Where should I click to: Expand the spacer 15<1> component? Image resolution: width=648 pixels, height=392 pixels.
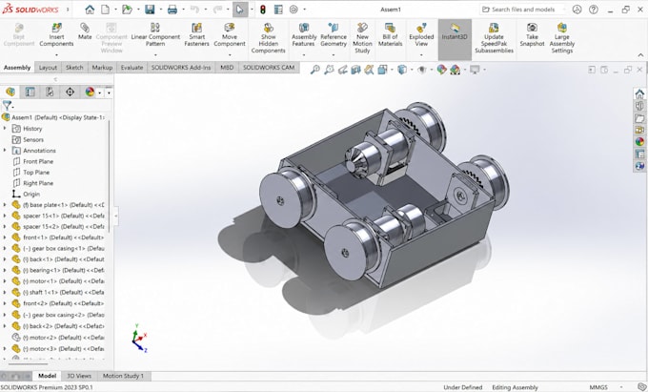click(5, 216)
